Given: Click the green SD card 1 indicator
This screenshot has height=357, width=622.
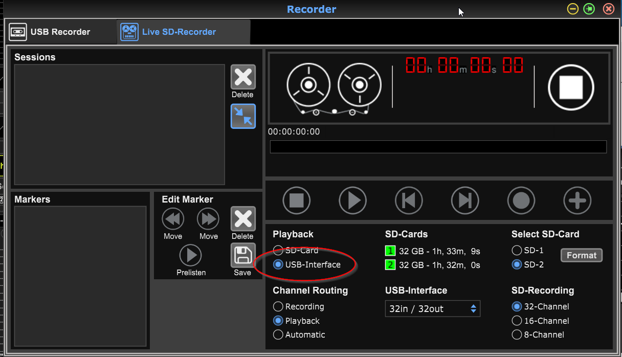Looking at the screenshot, I should (390, 251).
